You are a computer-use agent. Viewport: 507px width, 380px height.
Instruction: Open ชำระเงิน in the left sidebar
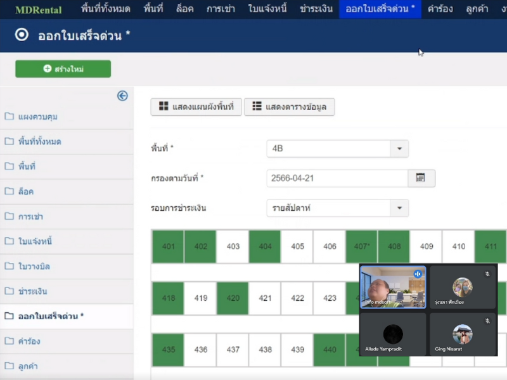point(33,291)
